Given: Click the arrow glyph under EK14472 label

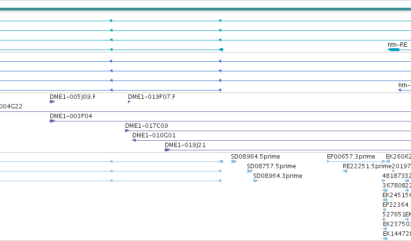Looking at the screenshot, I should pyautogui.click(x=385, y=239).
